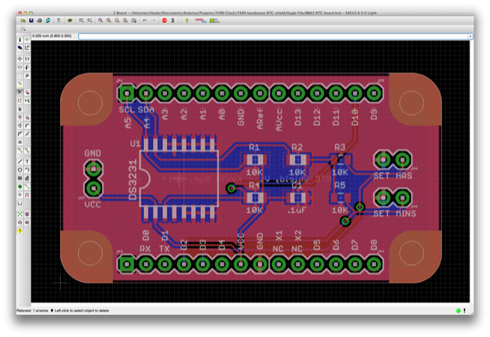Click the SET HRS label on the board
This screenshot has width=490, height=337.
pyautogui.click(x=393, y=176)
